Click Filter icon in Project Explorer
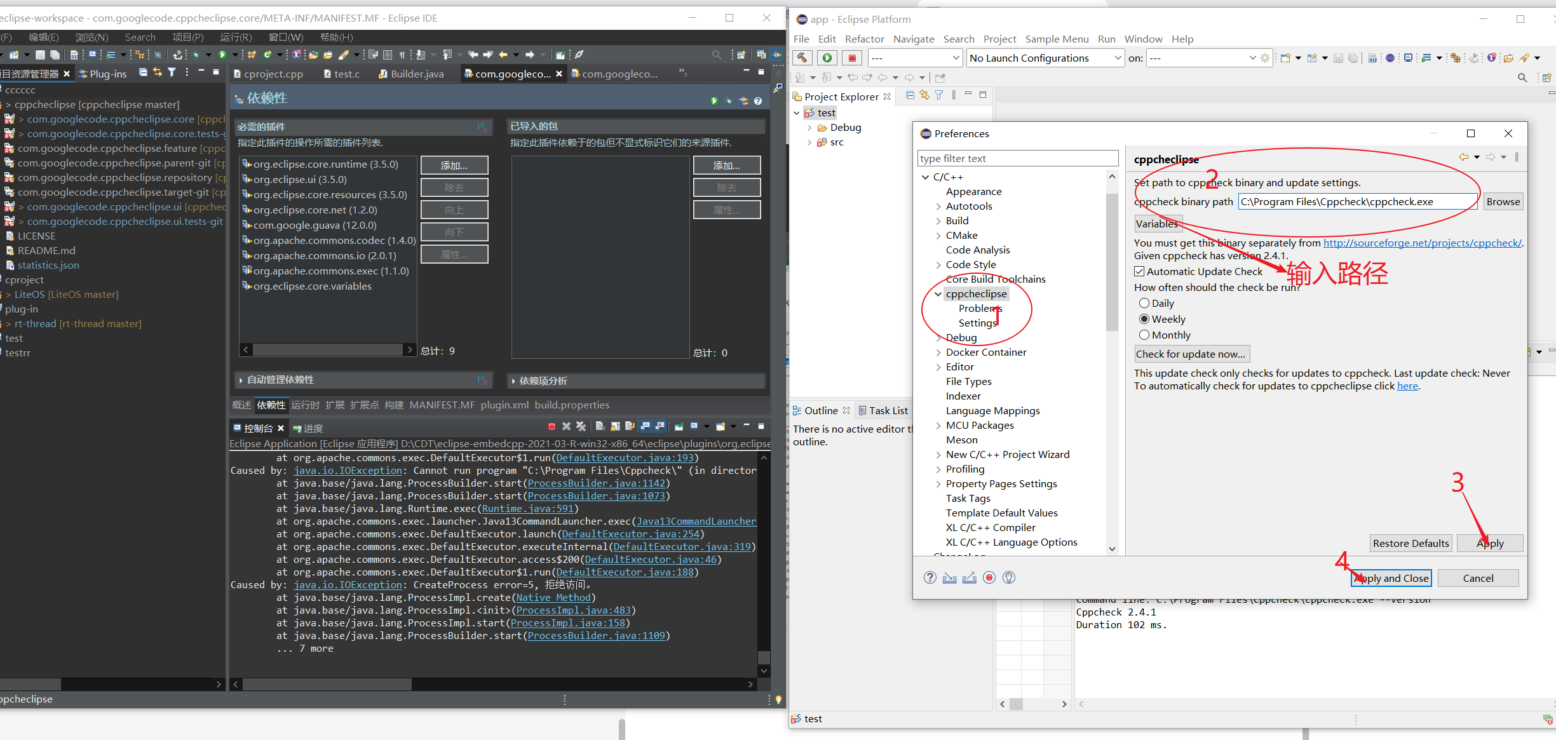The image size is (1556, 740). [x=939, y=95]
